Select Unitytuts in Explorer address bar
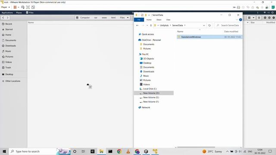This screenshot has height=155, width=276. point(164,25)
